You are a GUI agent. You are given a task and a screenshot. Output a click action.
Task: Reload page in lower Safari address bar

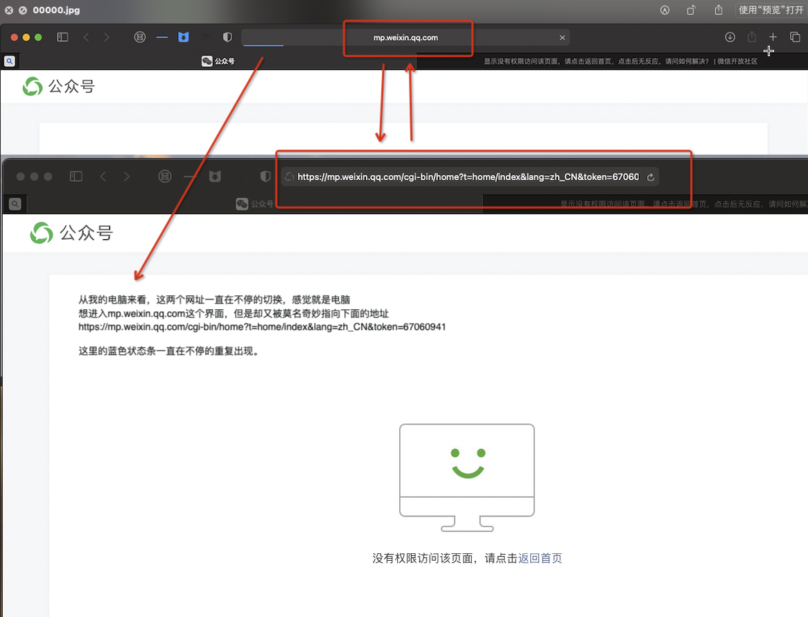coord(650,177)
